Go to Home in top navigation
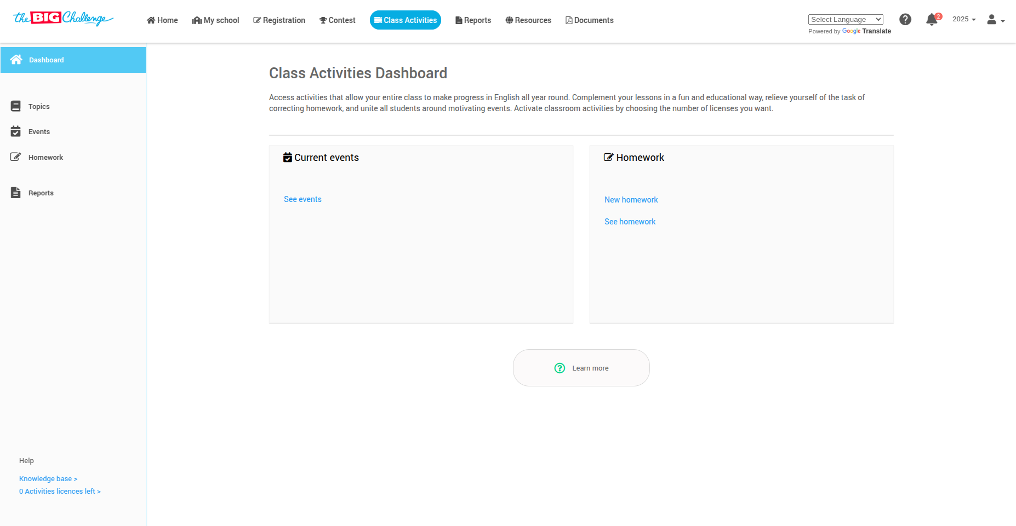Screen dimensions: 1016x526 click(162, 20)
